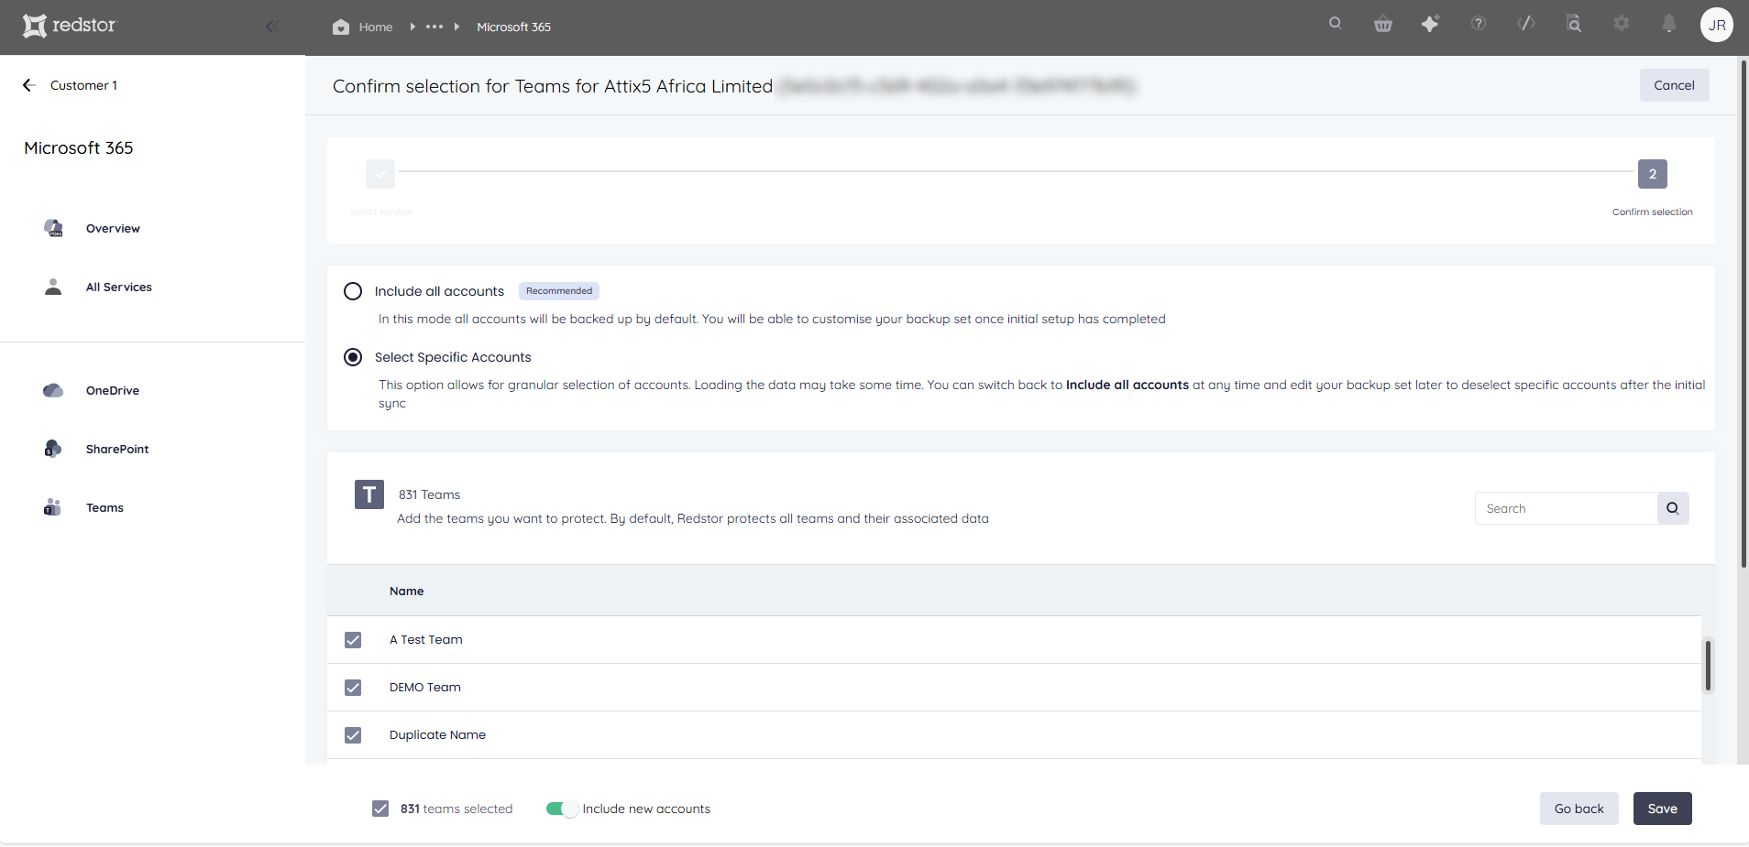The width and height of the screenshot is (1749, 847).
Task: Collapse the sidebar with double chevron
Action: (x=271, y=27)
